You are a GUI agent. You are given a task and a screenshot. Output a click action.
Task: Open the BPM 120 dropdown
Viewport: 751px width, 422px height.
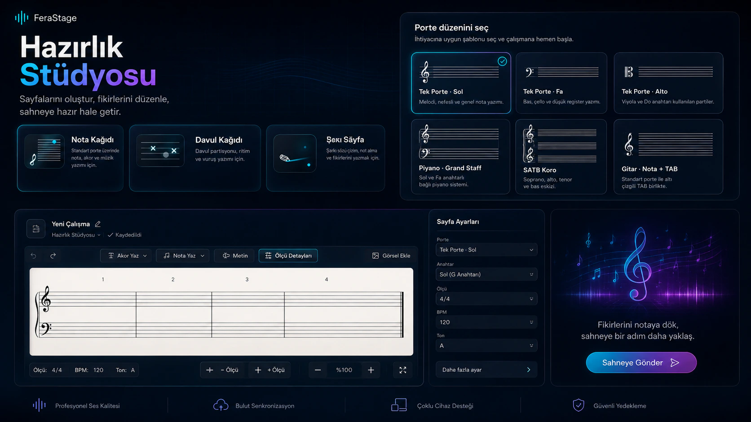(486, 322)
